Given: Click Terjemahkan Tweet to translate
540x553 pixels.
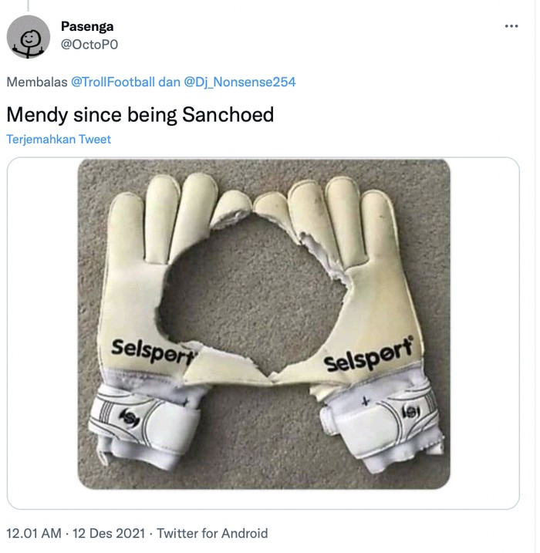Looking at the screenshot, I should pyautogui.click(x=59, y=140).
